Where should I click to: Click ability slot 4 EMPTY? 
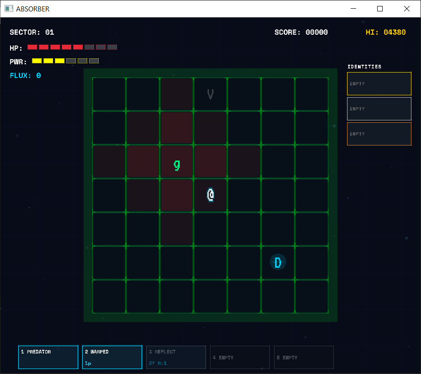240,357
